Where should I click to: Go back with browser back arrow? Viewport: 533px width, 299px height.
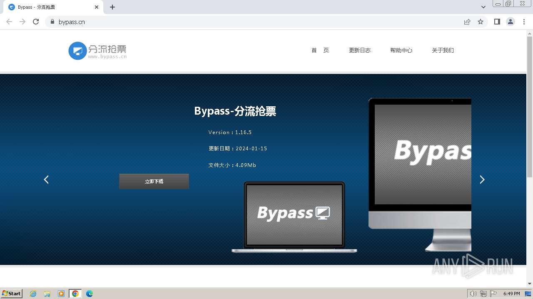(x=9, y=22)
